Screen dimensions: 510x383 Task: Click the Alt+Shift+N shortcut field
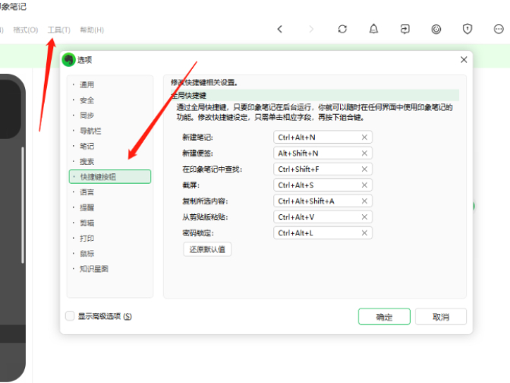click(x=323, y=154)
